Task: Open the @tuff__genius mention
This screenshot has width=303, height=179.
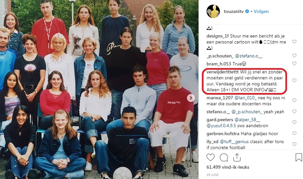Action: [234, 141]
